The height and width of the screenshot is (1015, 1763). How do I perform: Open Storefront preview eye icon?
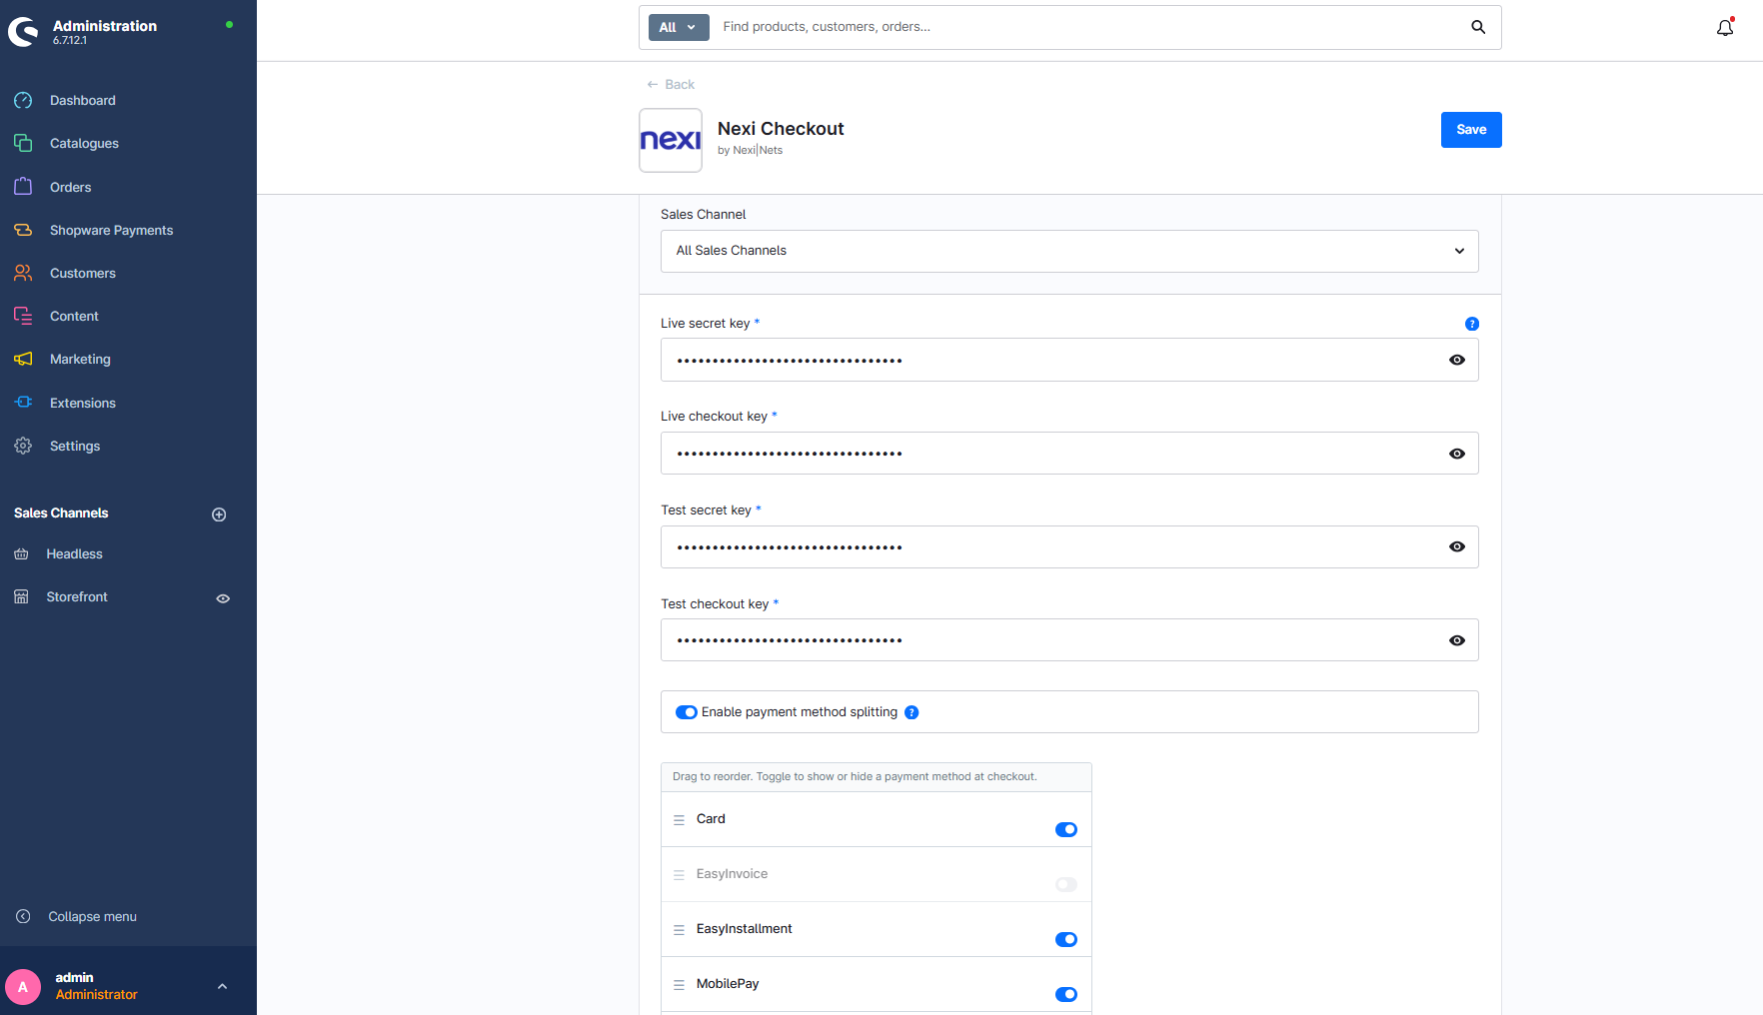223,598
